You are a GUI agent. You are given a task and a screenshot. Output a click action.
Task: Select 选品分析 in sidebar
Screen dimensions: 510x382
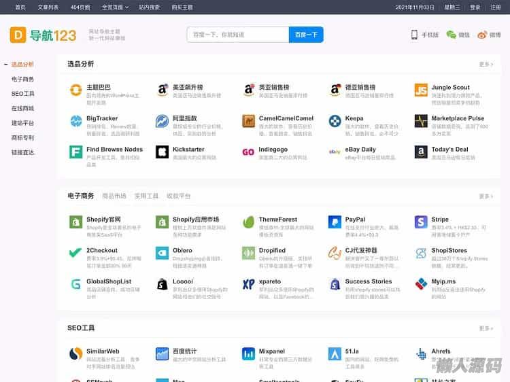[22, 64]
